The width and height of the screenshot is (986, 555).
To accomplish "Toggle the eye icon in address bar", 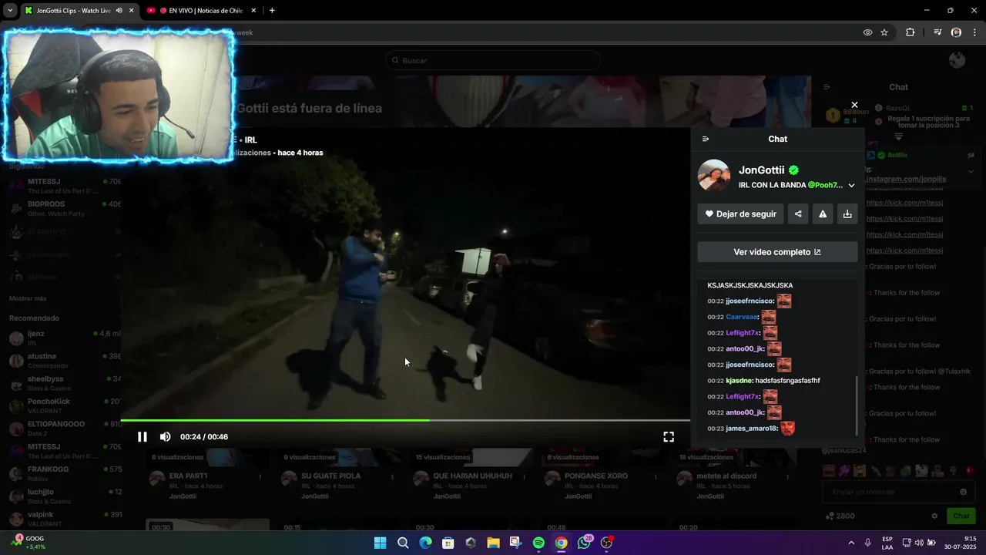I will (x=867, y=32).
